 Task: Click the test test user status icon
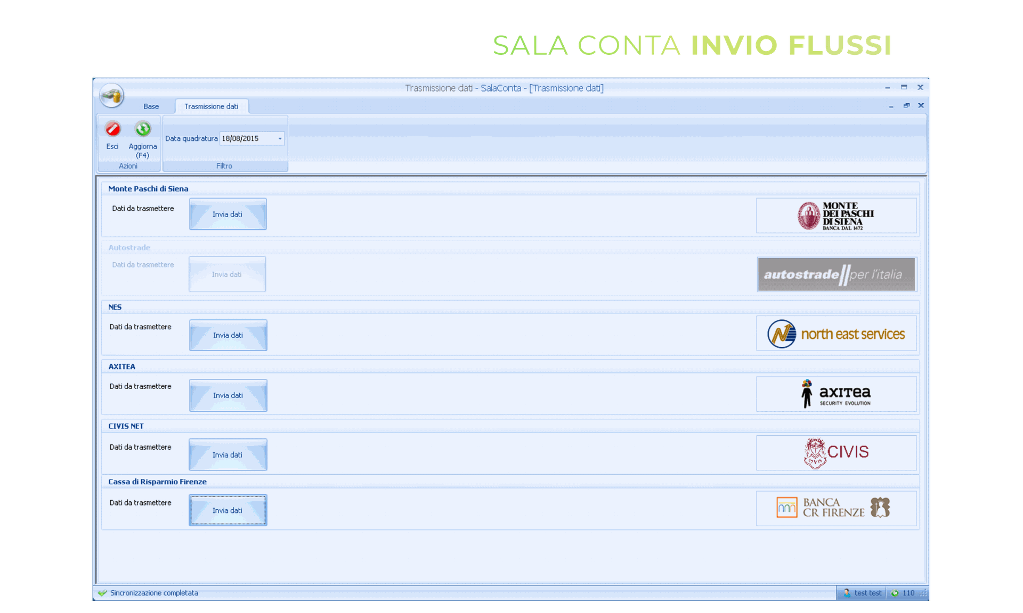coord(847,593)
